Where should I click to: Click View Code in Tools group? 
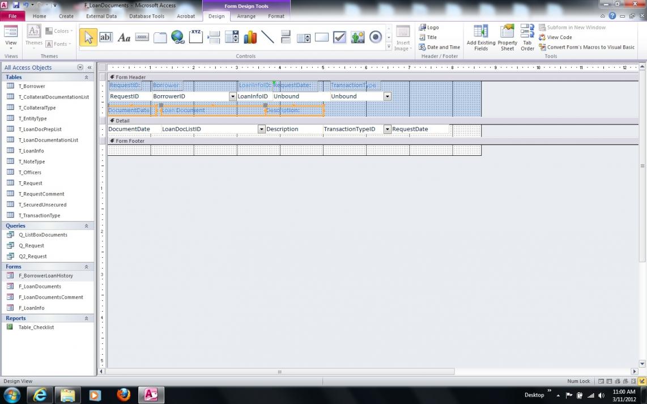(555, 37)
